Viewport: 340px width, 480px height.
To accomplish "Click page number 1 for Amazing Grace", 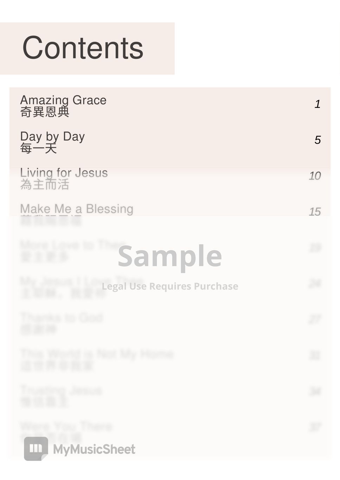I will [x=317, y=104].
